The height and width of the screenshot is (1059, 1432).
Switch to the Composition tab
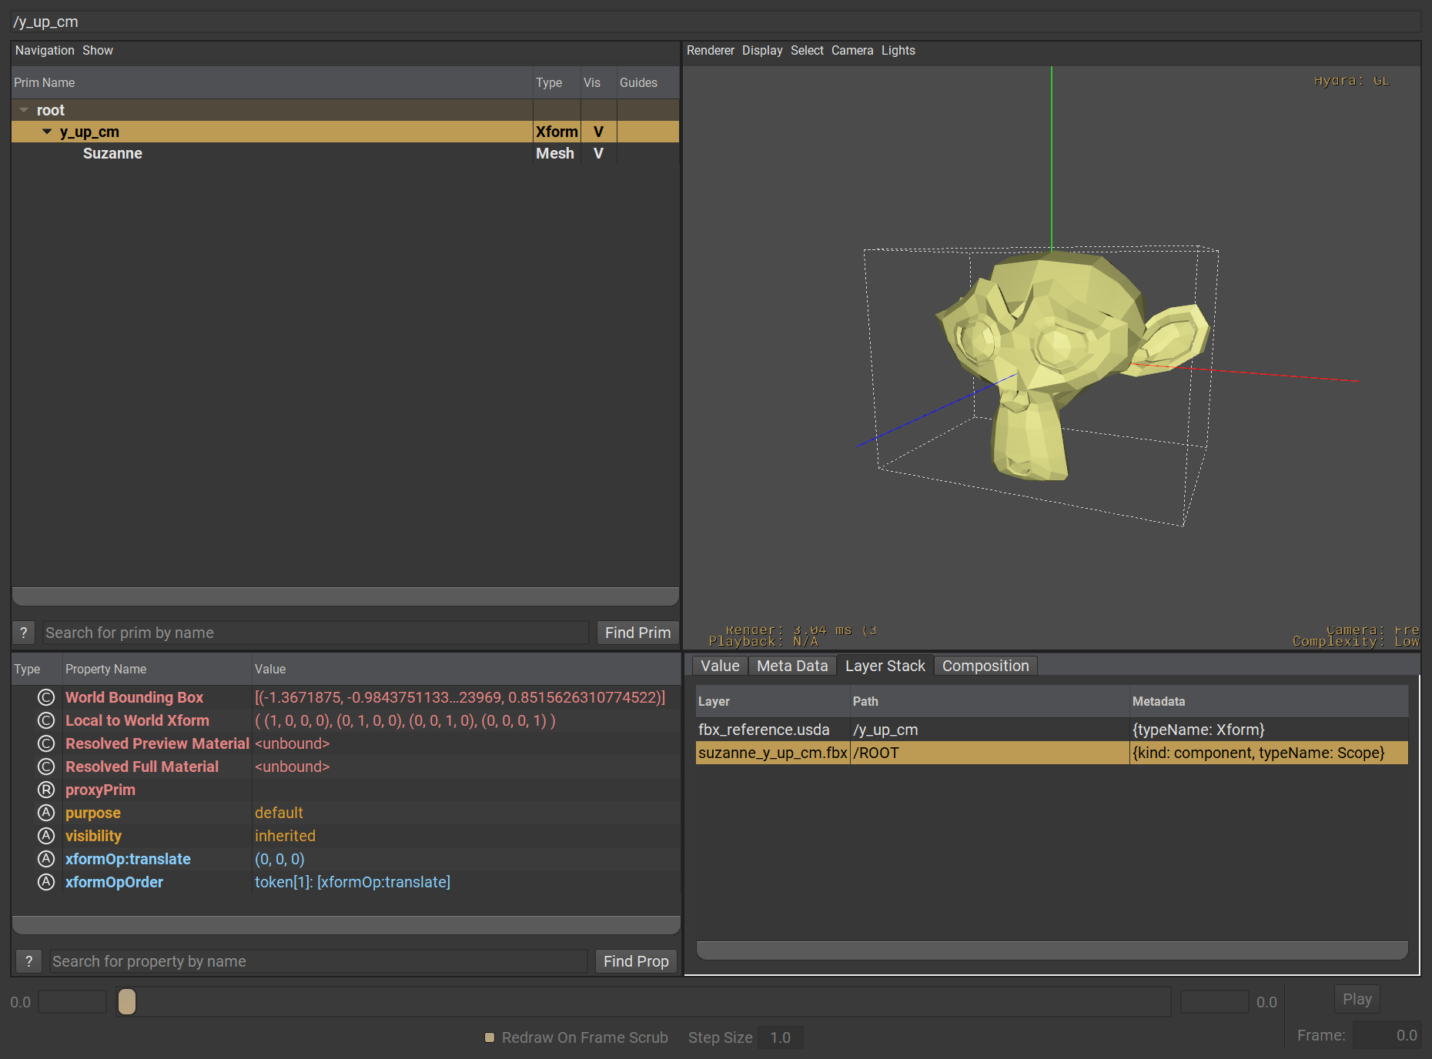click(985, 666)
